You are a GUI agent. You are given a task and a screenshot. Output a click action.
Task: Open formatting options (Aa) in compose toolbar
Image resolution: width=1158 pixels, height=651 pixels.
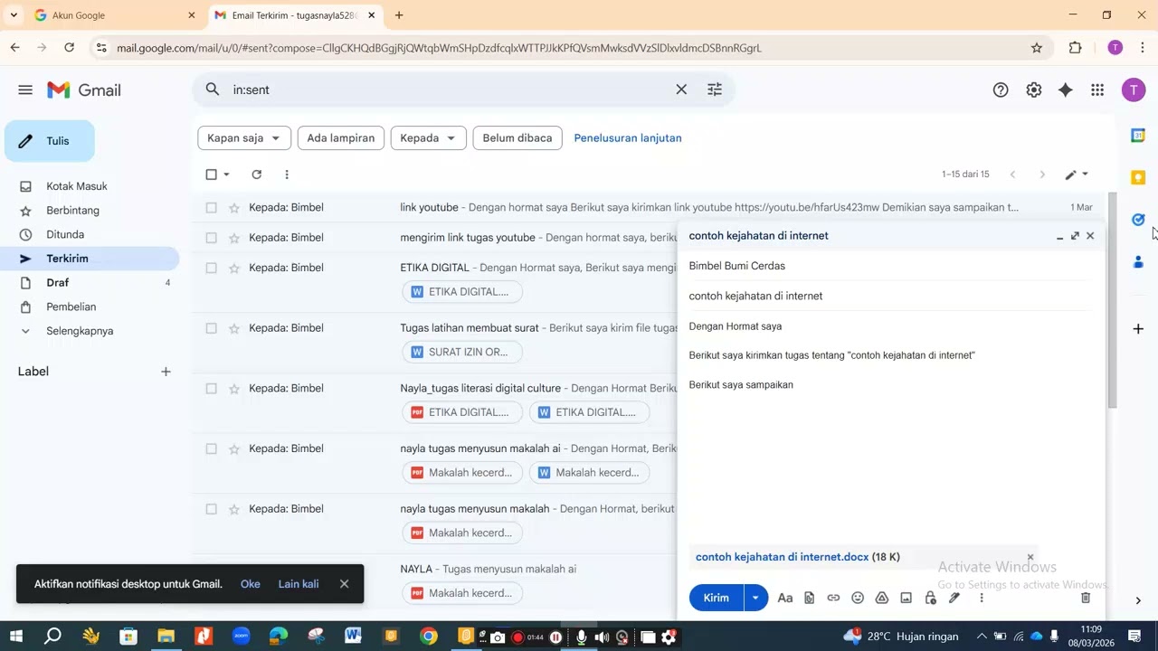[785, 598]
